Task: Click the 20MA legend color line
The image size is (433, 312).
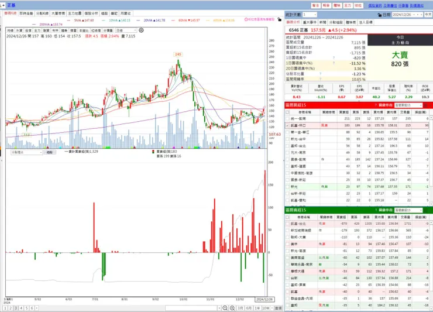Action: (x=139, y=20)
